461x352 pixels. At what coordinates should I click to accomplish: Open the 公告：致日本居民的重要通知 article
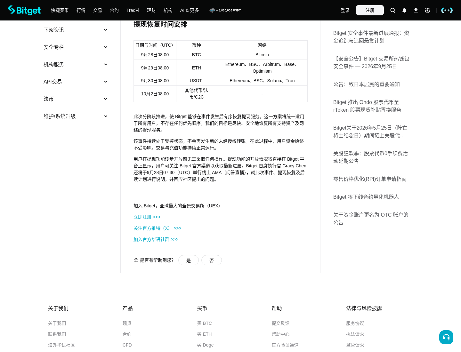pyautogui.click(x=367, y=84)
